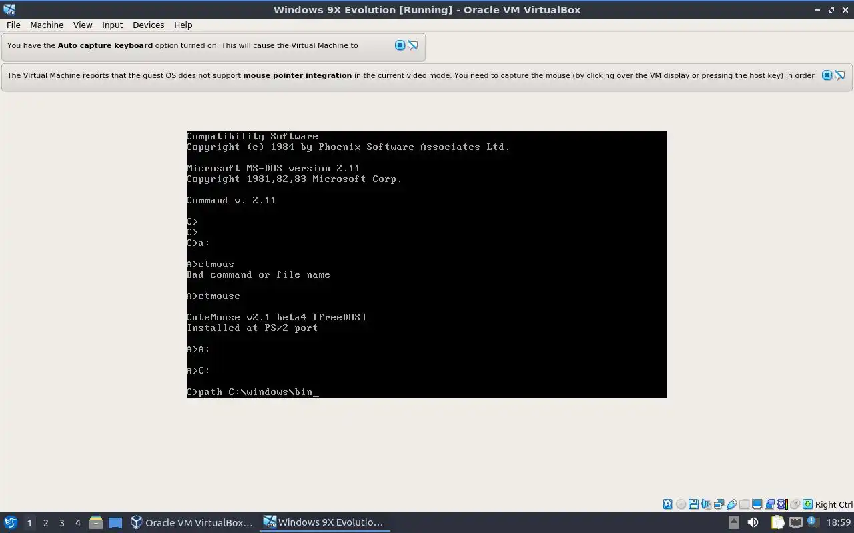Open the network connection tray icon
The width and height of the screenshot is (854, 533).
pyautogui.click(x=795, y=522)
